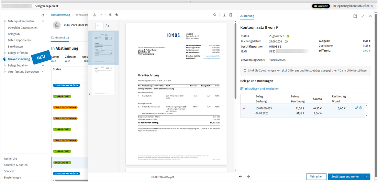Switch to the Kontoumsätze tab
This screenshot has width=378, height=182.
(x=60, y=37)
